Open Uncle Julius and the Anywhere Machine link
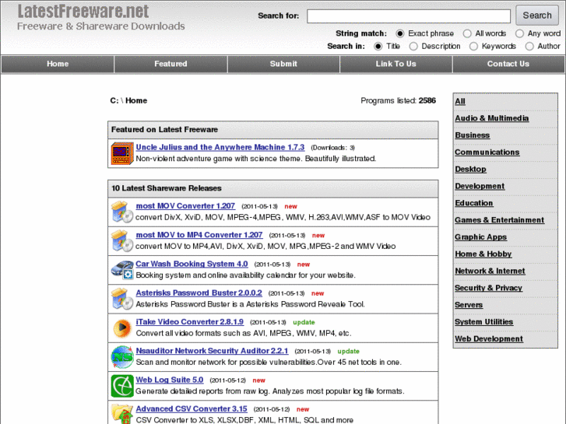 point(220,147)
